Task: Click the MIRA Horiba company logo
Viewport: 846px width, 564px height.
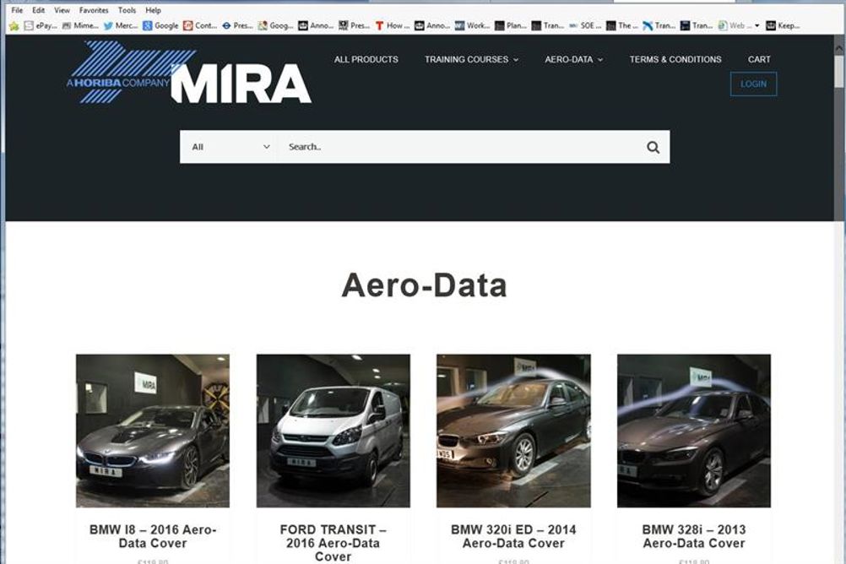Action: [x=189, y=73]
